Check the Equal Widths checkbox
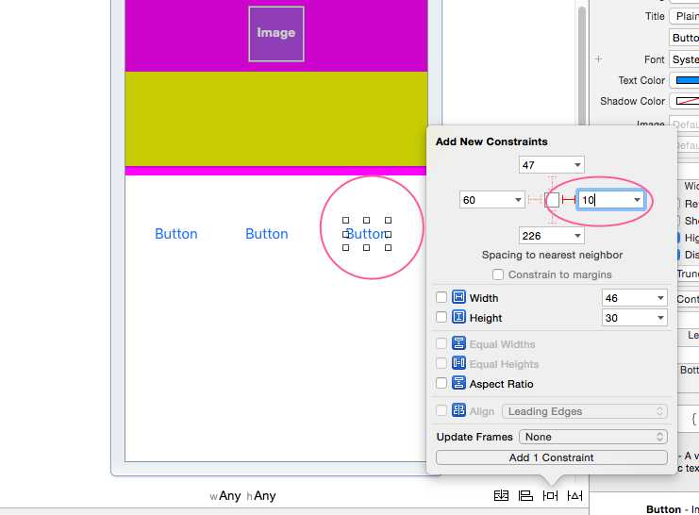The width and height of the screenshot is (699, 515). pos(441,343)
